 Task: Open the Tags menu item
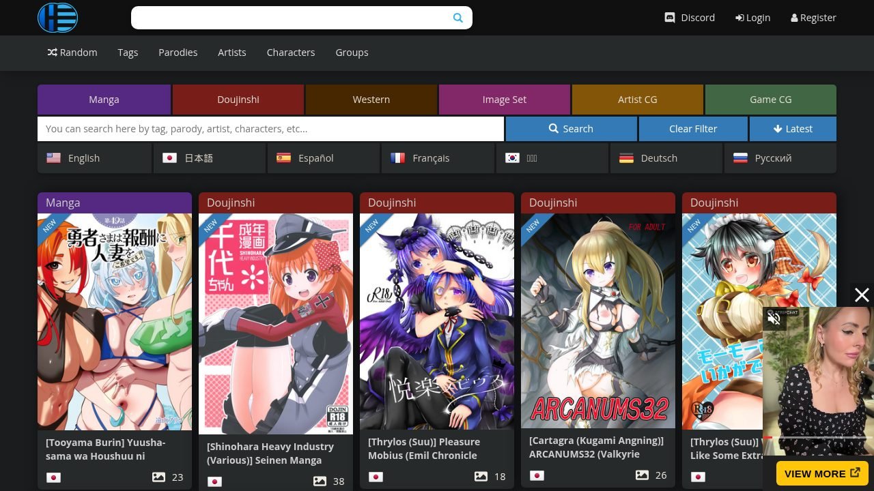coord(128,53)
